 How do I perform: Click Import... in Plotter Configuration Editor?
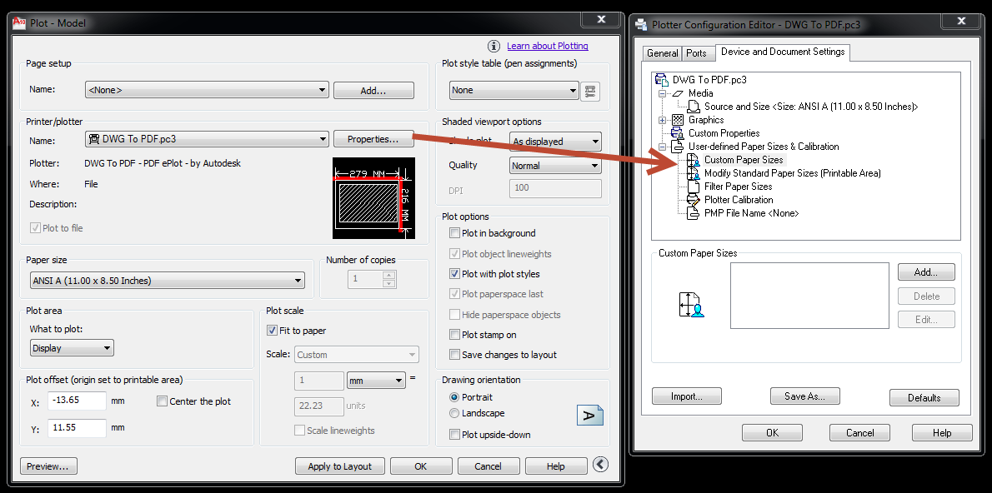(687, 396)
